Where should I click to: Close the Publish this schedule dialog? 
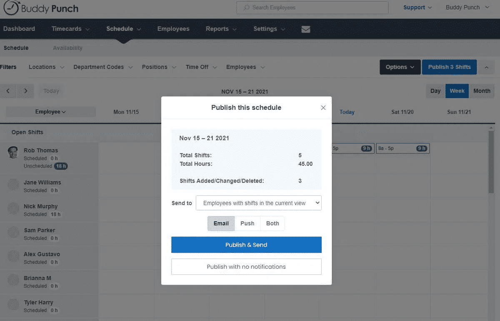point(323,108)
